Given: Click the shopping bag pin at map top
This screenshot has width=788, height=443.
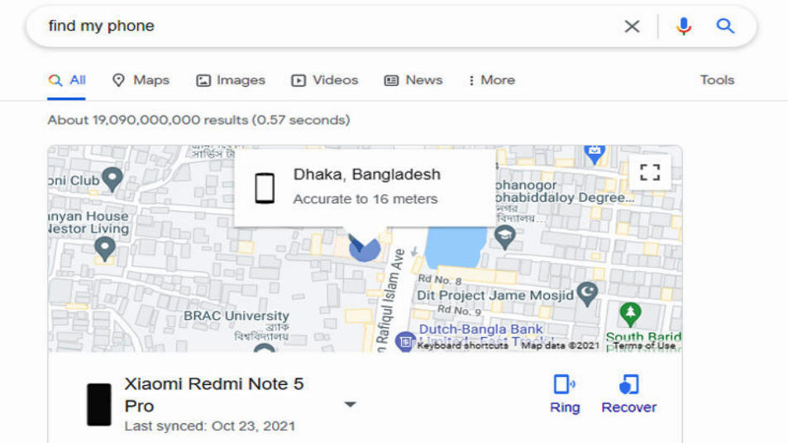Looking at the screenshot, I should (x=595, y=153).
